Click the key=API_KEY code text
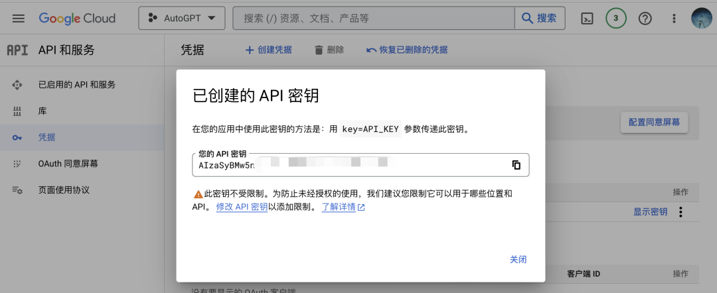 (371, 129)
